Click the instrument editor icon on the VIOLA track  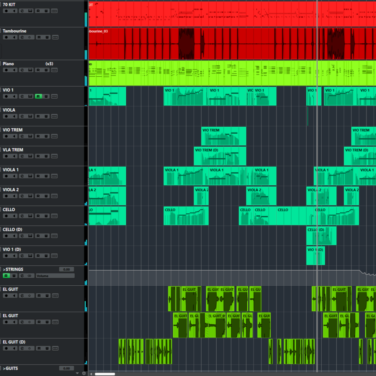(x=31, y=116)
